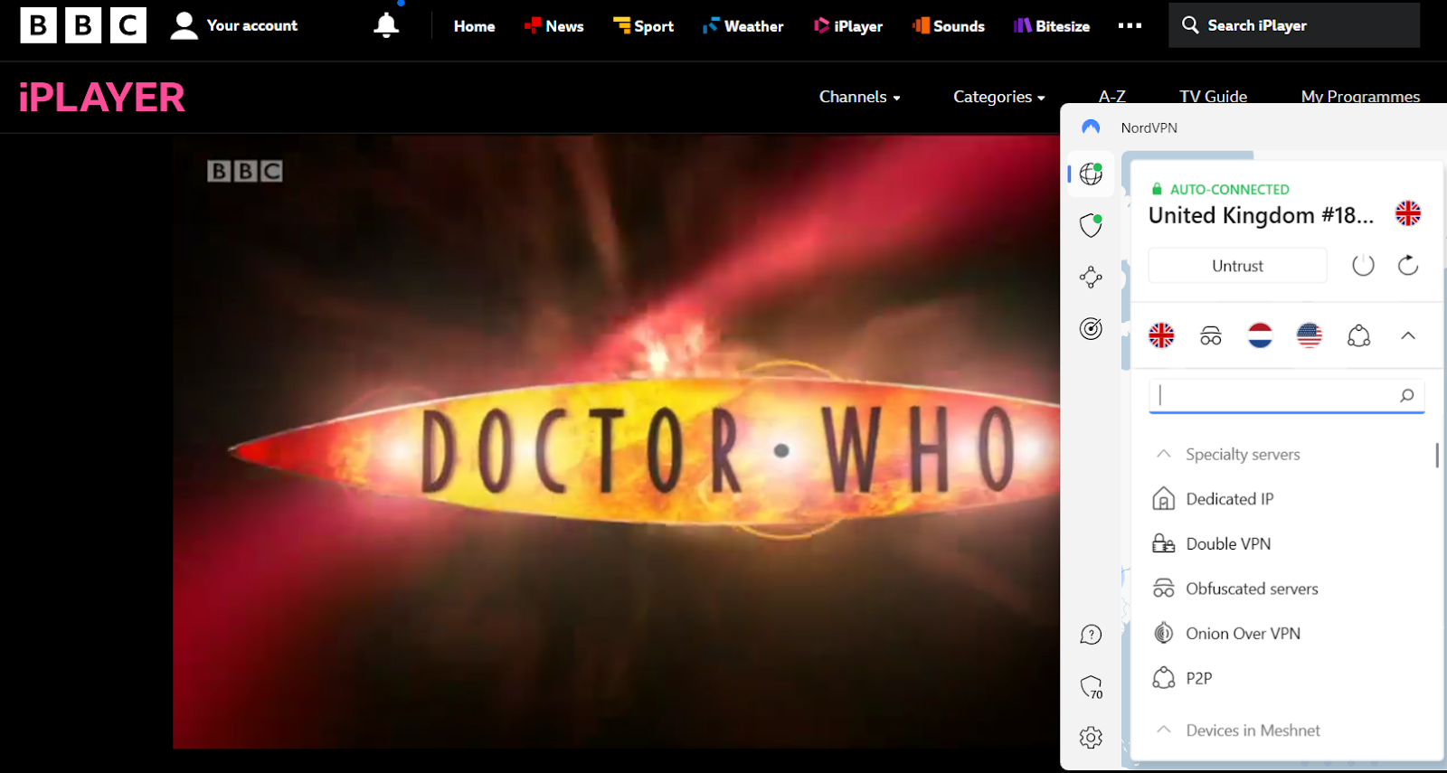1447x773 pixels.
Task: Open NordVPN notification icon showing 70
Action: coord(1092,687)
